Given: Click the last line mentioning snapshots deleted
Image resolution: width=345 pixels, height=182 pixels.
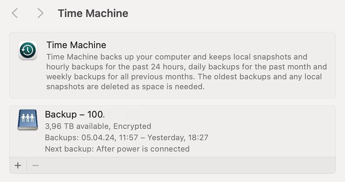Looking at the screenshot, I should click(x=125, y=87).
